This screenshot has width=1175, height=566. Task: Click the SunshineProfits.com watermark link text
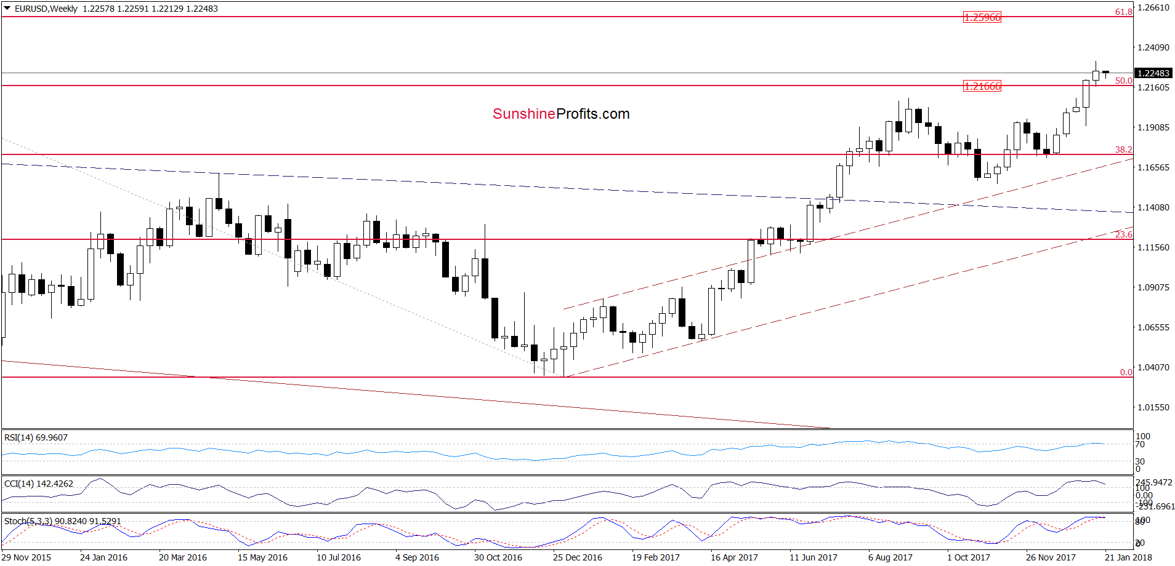[x=561, y=114]
